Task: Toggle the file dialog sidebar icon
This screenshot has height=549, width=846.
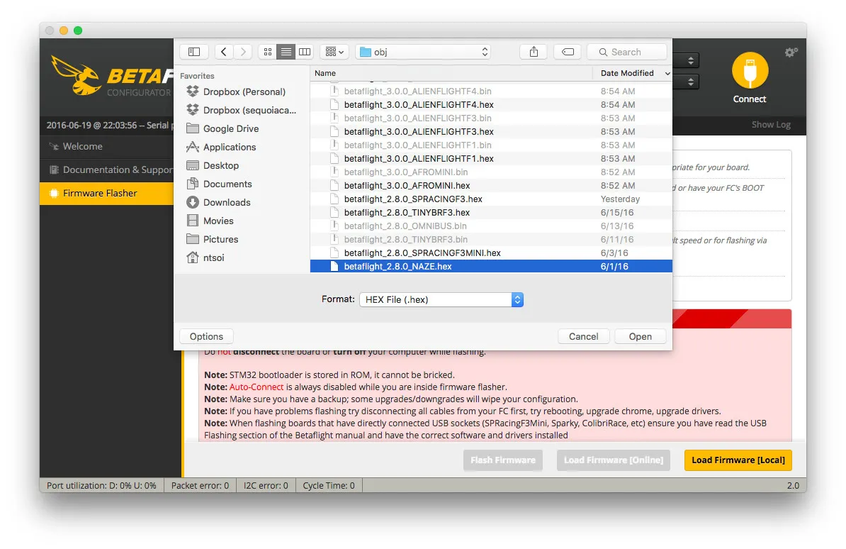Action: point(194,52)
